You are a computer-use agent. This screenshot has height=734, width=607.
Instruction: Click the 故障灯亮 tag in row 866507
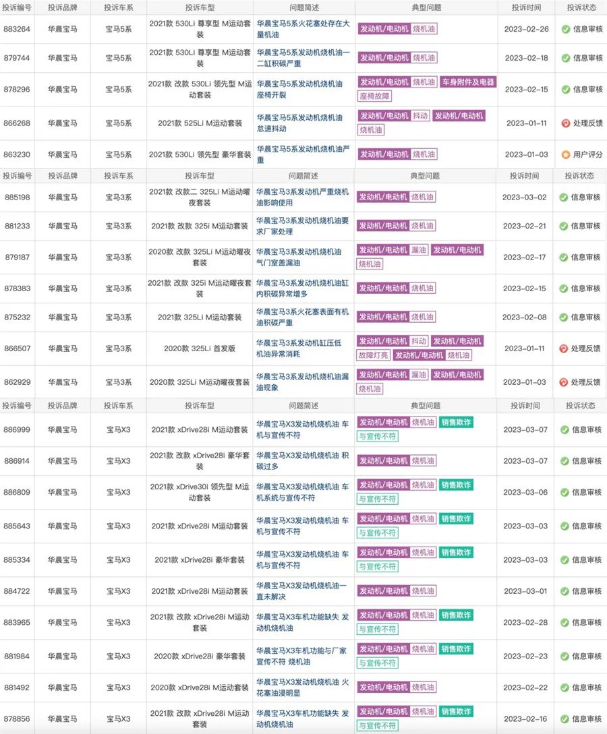coord(373,355)
